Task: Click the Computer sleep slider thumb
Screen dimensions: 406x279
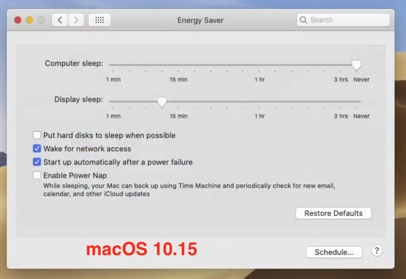Action: [x=357, y=65]
